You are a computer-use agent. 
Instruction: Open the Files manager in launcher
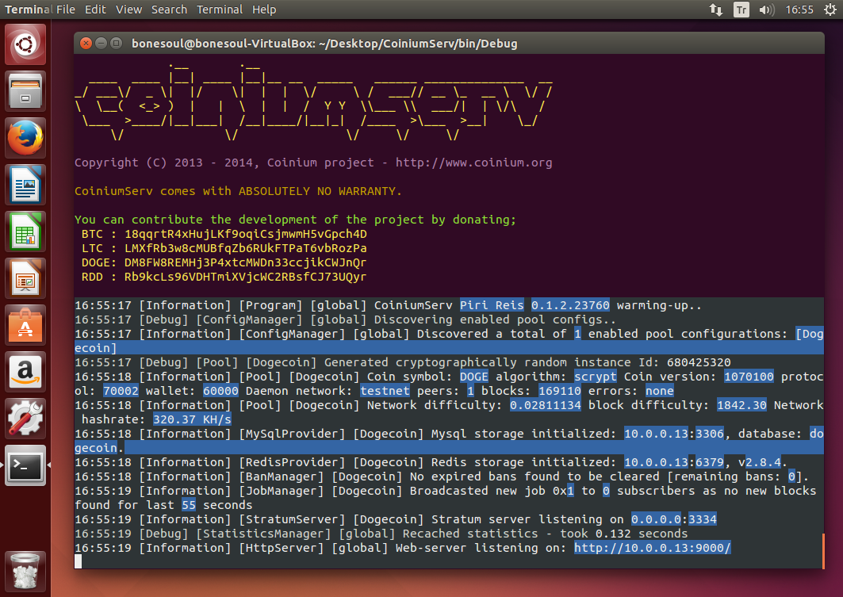25,91
